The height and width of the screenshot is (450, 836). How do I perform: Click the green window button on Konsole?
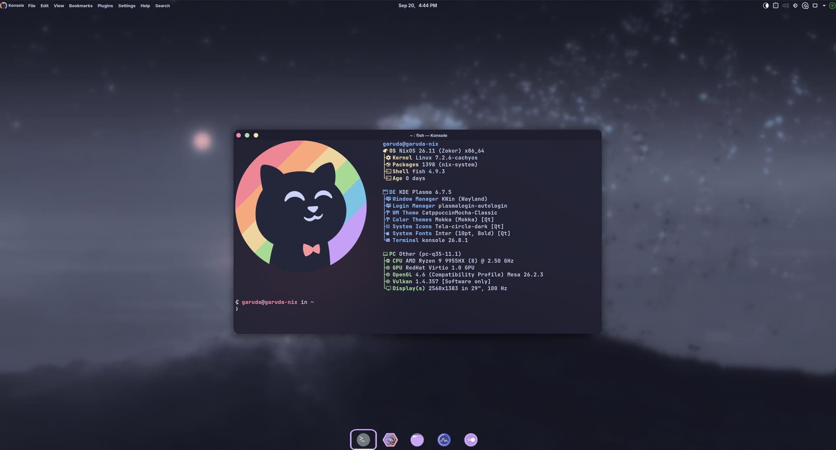coord(247,135)
